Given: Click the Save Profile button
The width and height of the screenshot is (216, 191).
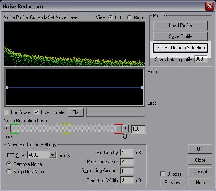Looking at the screenshot, I should point(180,36).
